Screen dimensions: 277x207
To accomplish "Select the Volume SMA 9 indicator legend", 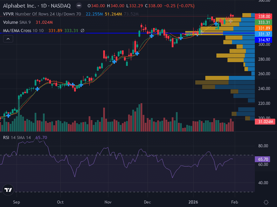I will click(17, 22).
